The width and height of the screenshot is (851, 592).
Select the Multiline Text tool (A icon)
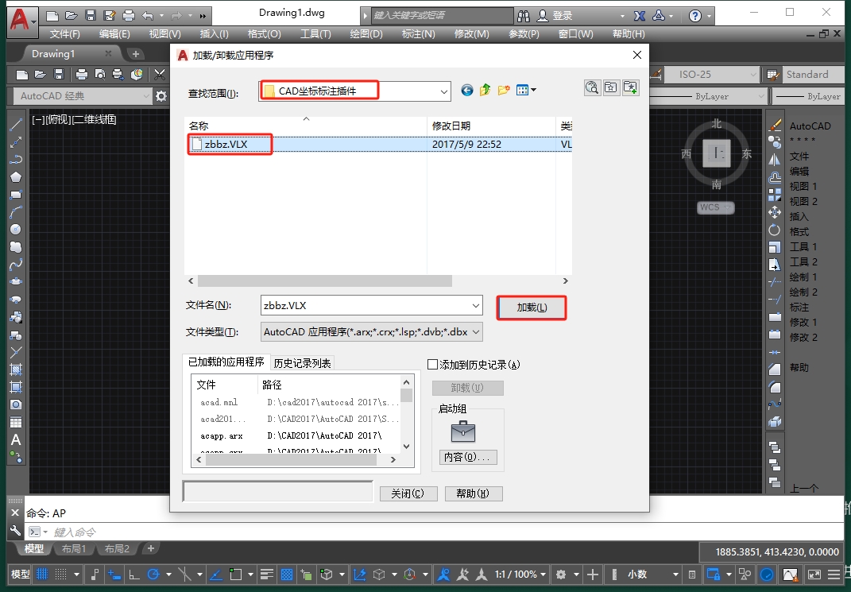tap(16, 439)
